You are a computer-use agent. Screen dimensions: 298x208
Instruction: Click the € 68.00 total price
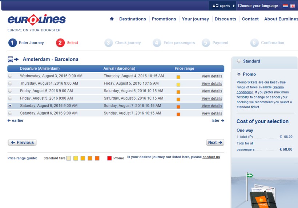coord(286,149)
